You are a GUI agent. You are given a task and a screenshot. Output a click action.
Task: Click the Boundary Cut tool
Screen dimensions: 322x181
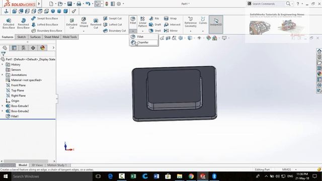(114, 31)
